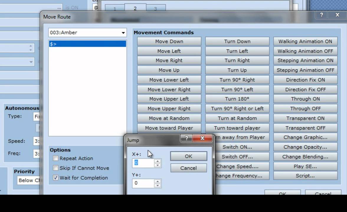Open Switch OFF... dialog

(x=242, y=157)
